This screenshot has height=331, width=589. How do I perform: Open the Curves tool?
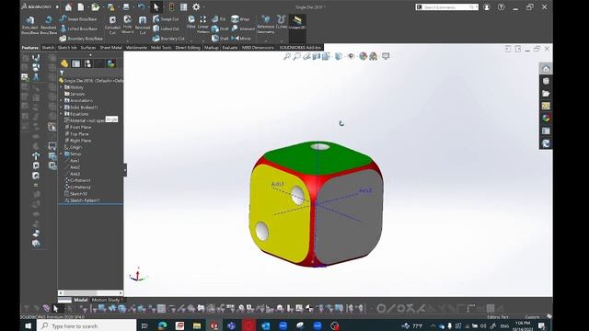click(x=281, y=22)
